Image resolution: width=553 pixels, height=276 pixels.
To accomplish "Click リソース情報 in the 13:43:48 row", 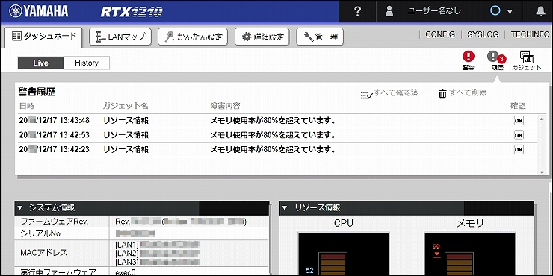I will pos(126,121).
